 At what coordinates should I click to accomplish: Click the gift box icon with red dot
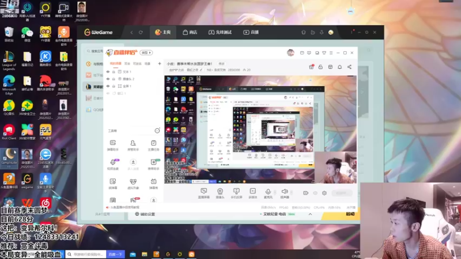(x=311, y=67)
